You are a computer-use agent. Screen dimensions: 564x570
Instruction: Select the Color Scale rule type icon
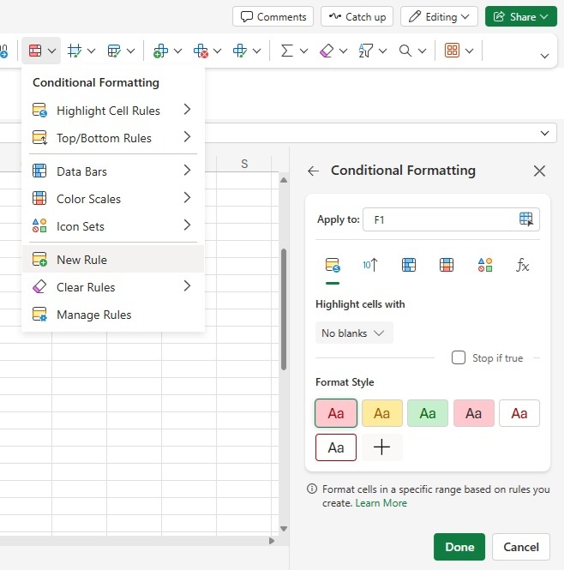pyautogui.click(x=447, y=265)
